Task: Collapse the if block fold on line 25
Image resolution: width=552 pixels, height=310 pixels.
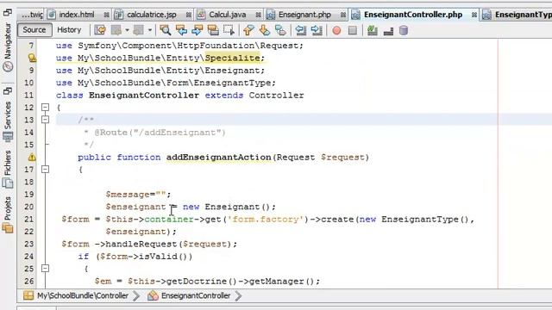Action: (x=45, y=269)
